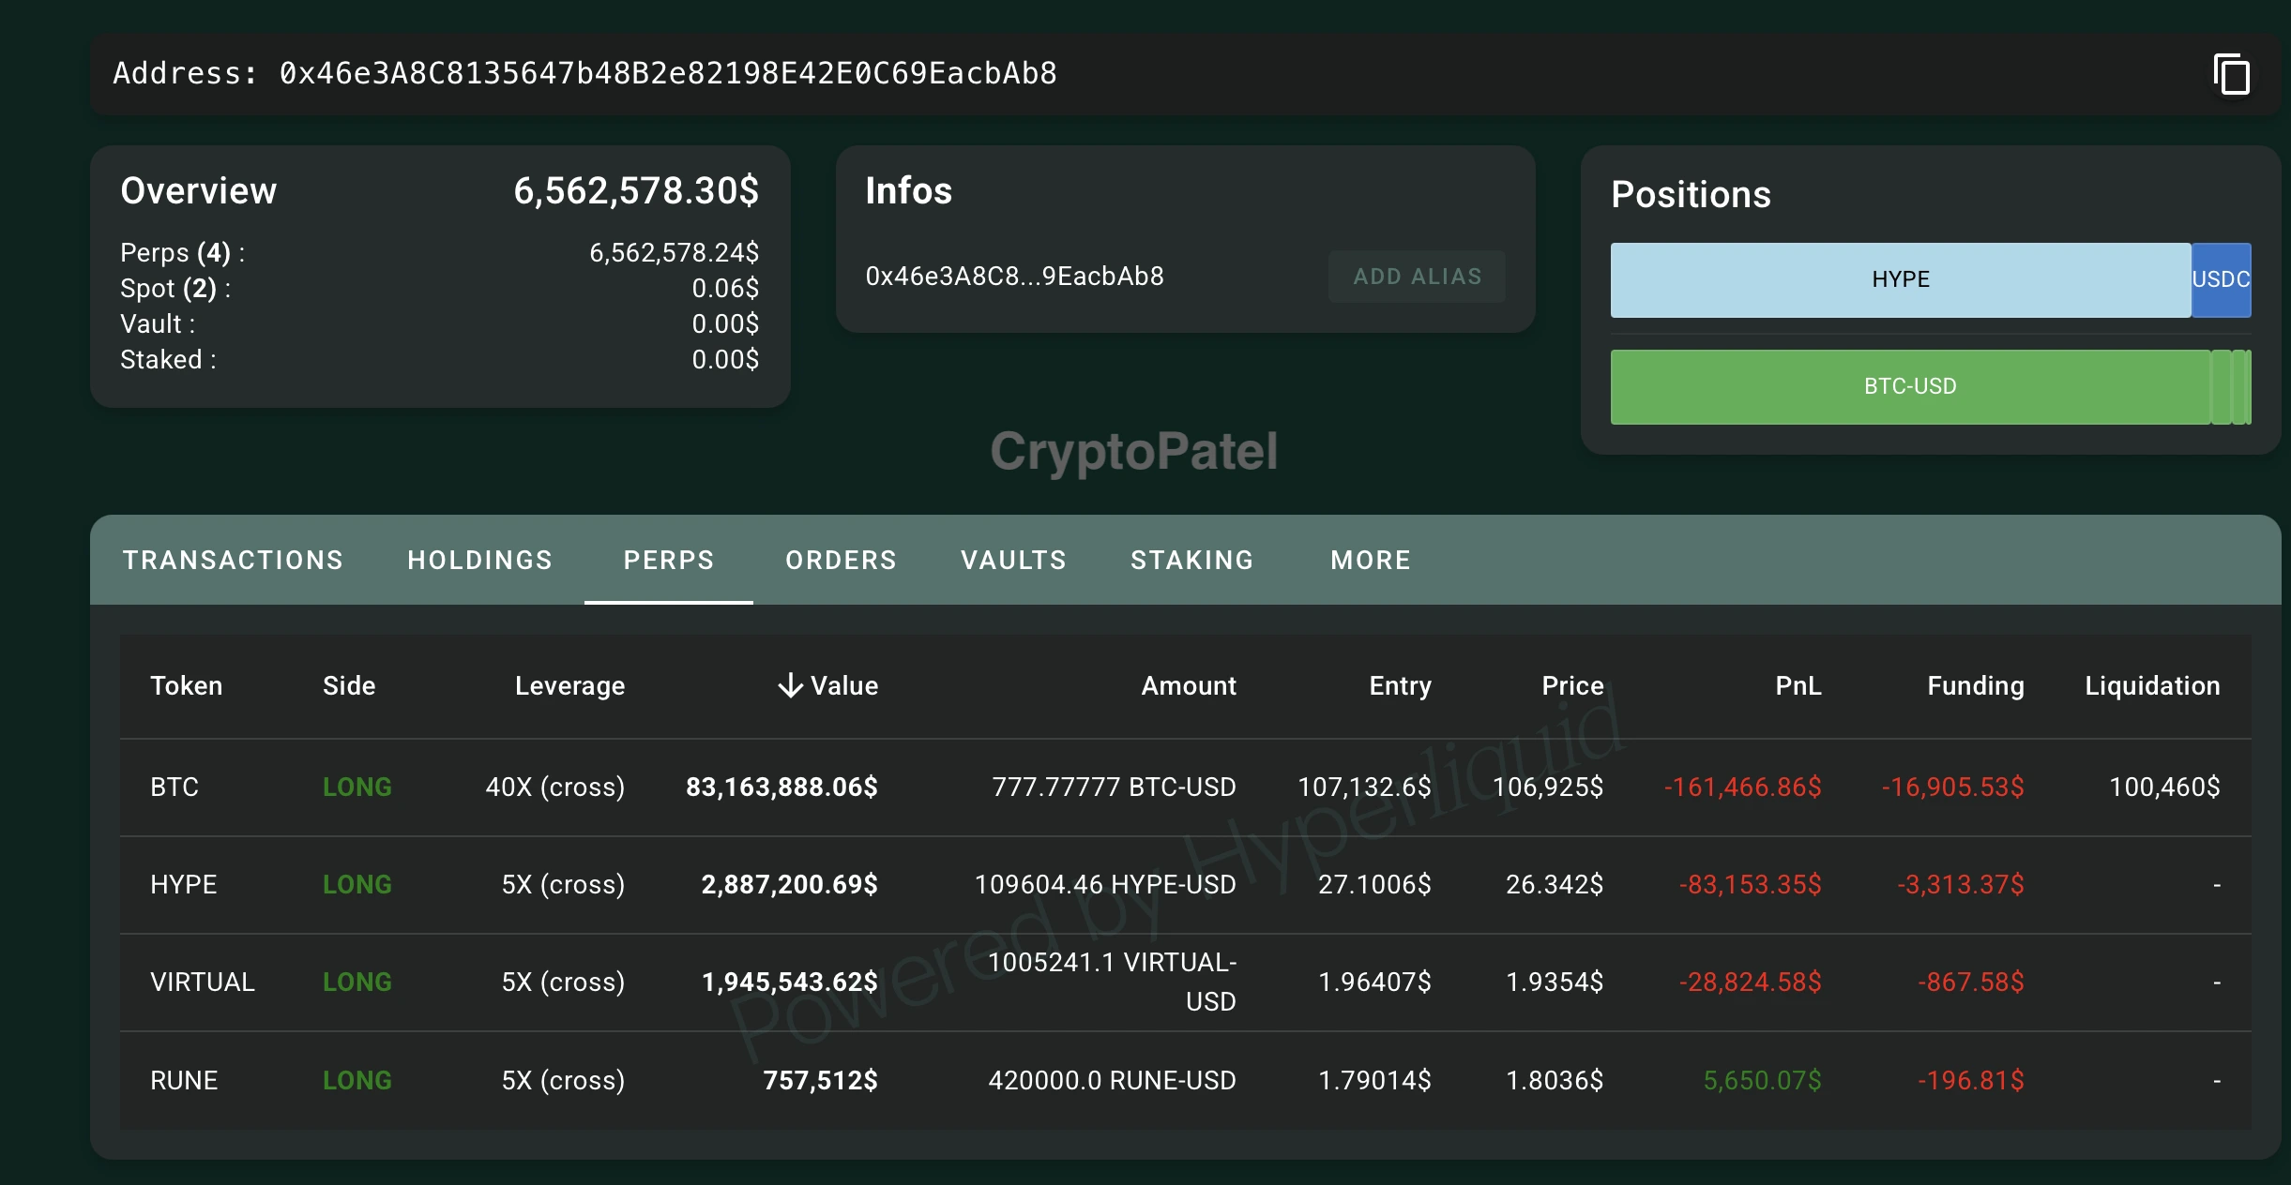
Task: Click the Spot (2) overview row
Action: (439, 289)
